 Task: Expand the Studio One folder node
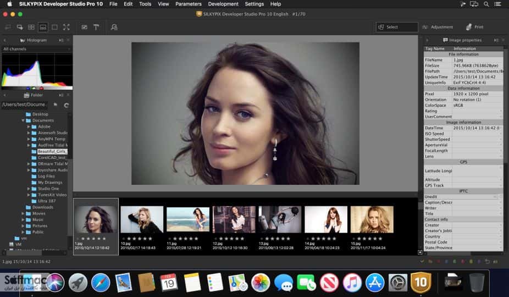coord(29,189)
